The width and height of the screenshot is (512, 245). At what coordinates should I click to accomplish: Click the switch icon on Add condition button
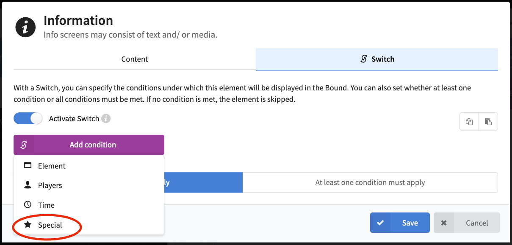(24, 145)
